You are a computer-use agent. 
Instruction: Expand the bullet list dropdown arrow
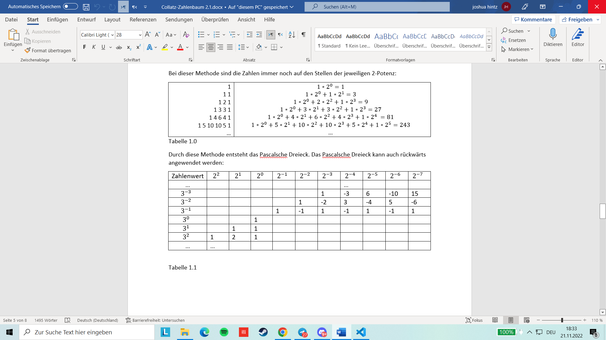pos(208,35)
